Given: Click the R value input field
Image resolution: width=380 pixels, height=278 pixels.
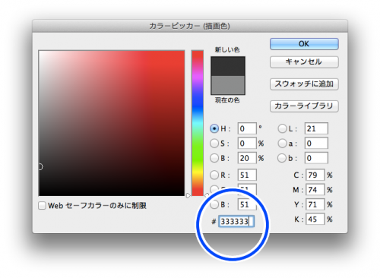Looking at the screenshot, I should pyautogui.click(x=247, y=175).
